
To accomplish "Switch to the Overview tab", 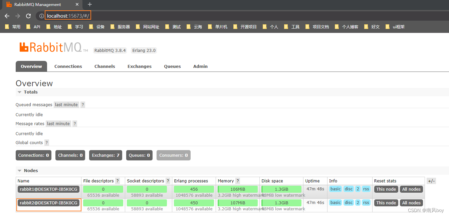I will coord(31,66).
